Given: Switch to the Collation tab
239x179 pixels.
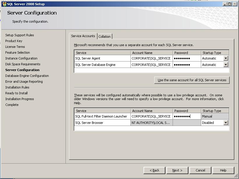Looking at the screenshot, I should tap(105, 37).
